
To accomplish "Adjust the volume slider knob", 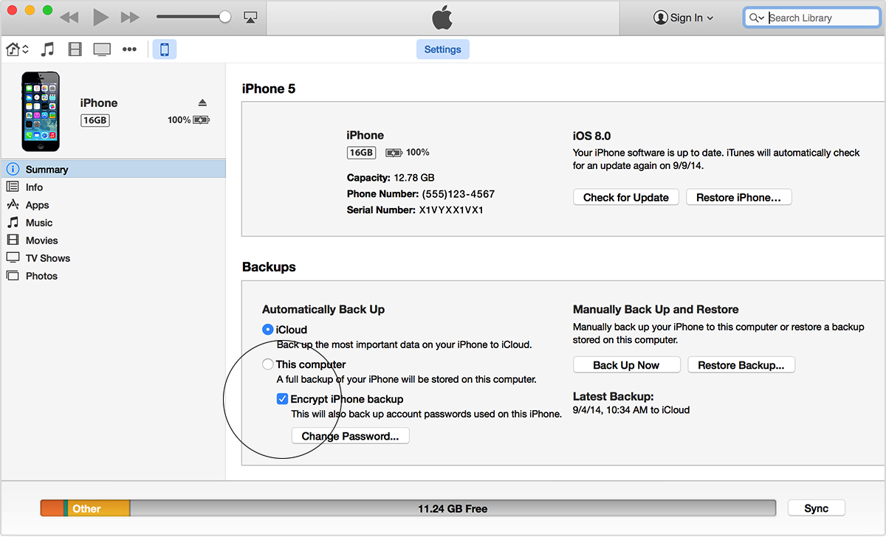I will [x=225, y=17].
